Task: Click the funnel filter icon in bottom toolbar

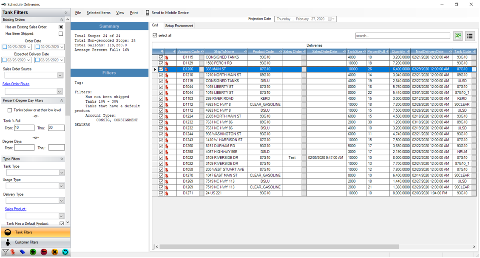Action: (x=5, y=252)
